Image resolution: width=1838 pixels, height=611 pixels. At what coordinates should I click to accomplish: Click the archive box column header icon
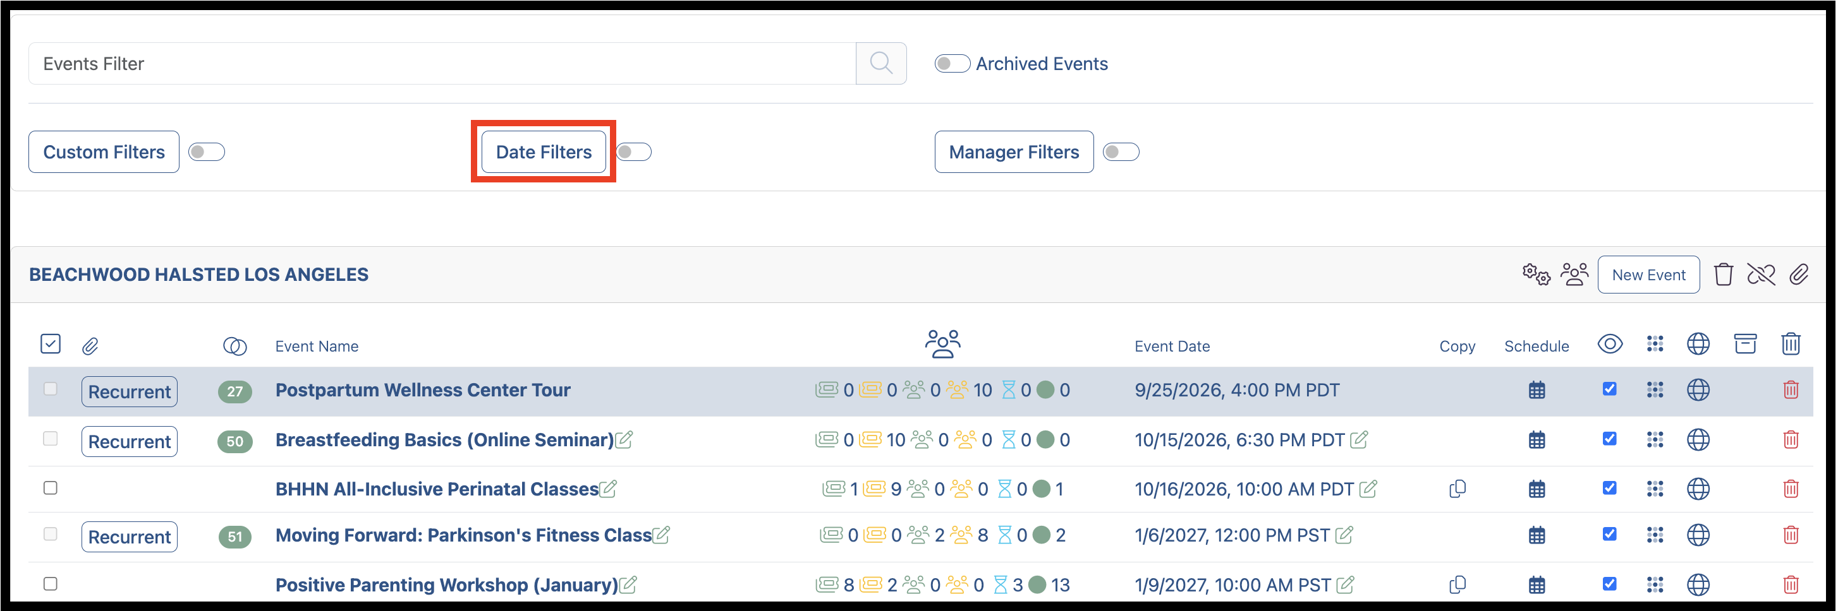(x=1744, y=345)
